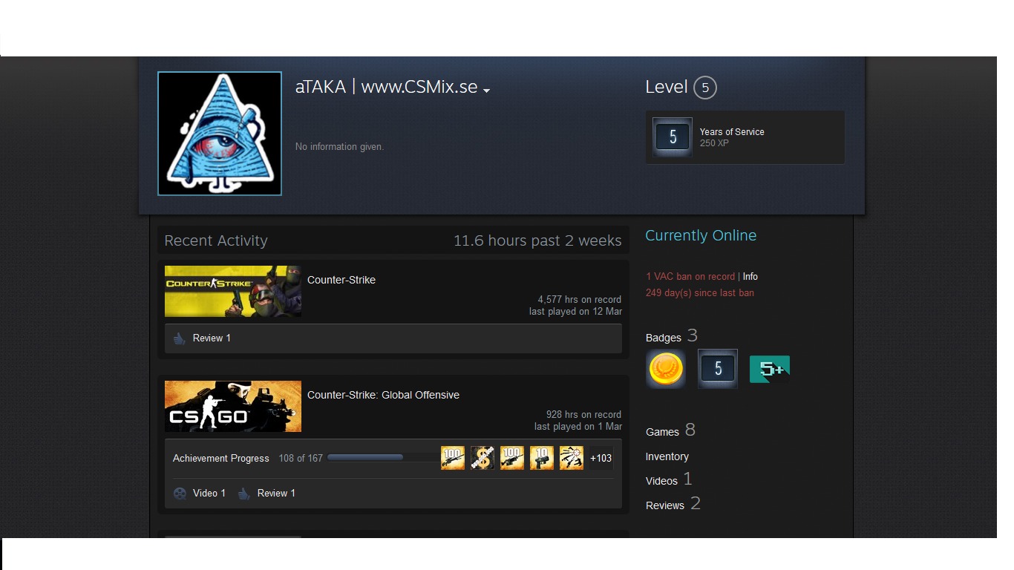Screen dimensions: 1014x570
Task: Open the Counter-Strike: Global Offensive title link
Action: click(x=383, y=395)
